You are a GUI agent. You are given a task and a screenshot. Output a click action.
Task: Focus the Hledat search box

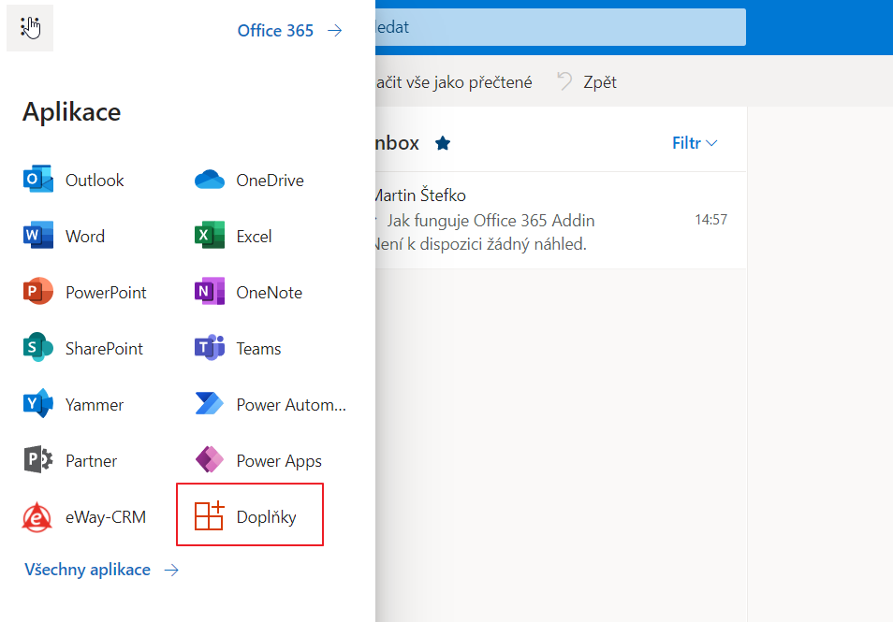[561, 27]
